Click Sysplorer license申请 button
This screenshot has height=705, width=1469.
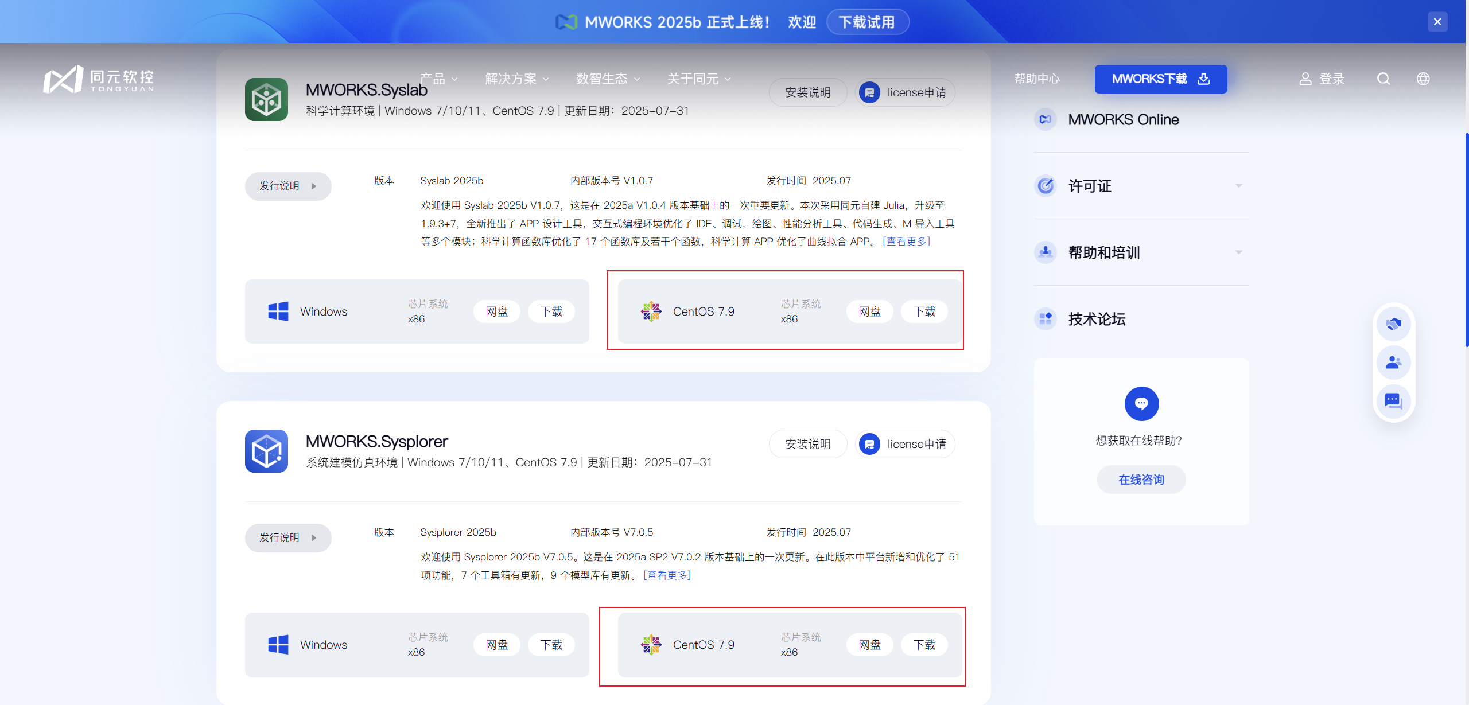pos(905,444)
